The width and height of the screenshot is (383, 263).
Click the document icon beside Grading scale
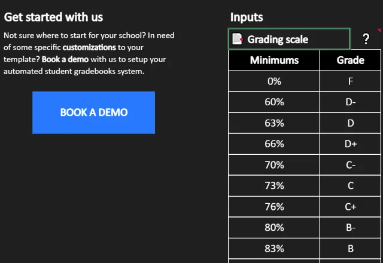coord(238,39)
